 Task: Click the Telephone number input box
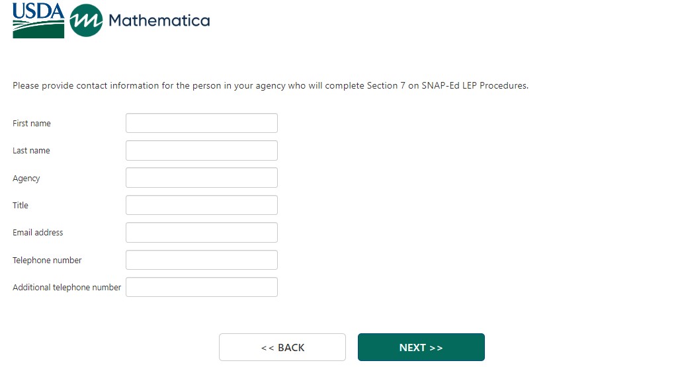pyautogui.click(x=201, y=260)
